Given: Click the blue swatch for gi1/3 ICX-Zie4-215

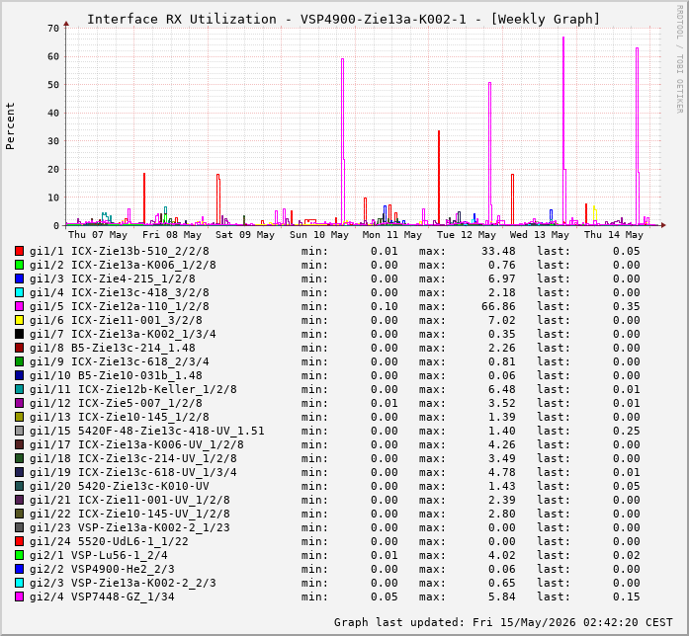Looking at the screenshot, I should [19, 278].
